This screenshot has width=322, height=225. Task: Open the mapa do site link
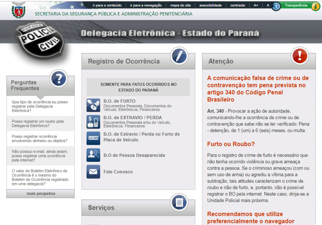(x=180, y=5)
